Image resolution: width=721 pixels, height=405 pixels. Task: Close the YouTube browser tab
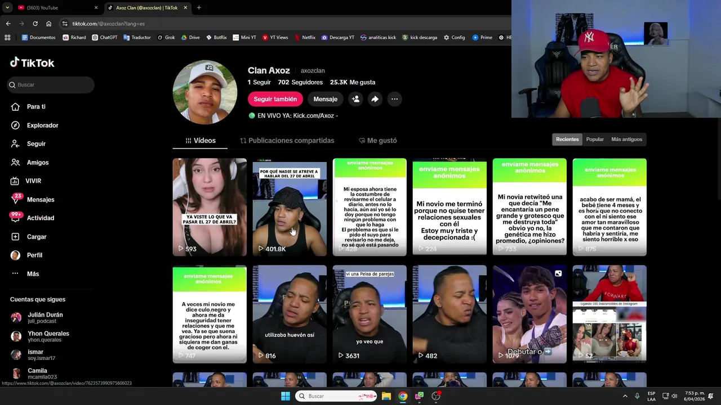click(x=96, y=8)
